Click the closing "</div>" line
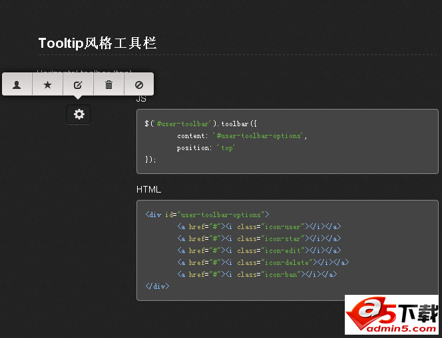 click(x=157, y=286)
